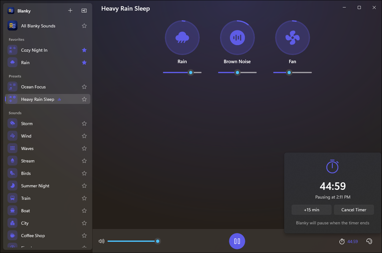The image size is (382, 253).
Task: Click the Summer Night moon icon
Action: (x=12, y=186)
